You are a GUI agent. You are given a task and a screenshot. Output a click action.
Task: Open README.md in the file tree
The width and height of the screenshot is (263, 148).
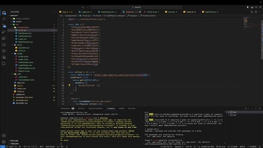pos(22,103)
